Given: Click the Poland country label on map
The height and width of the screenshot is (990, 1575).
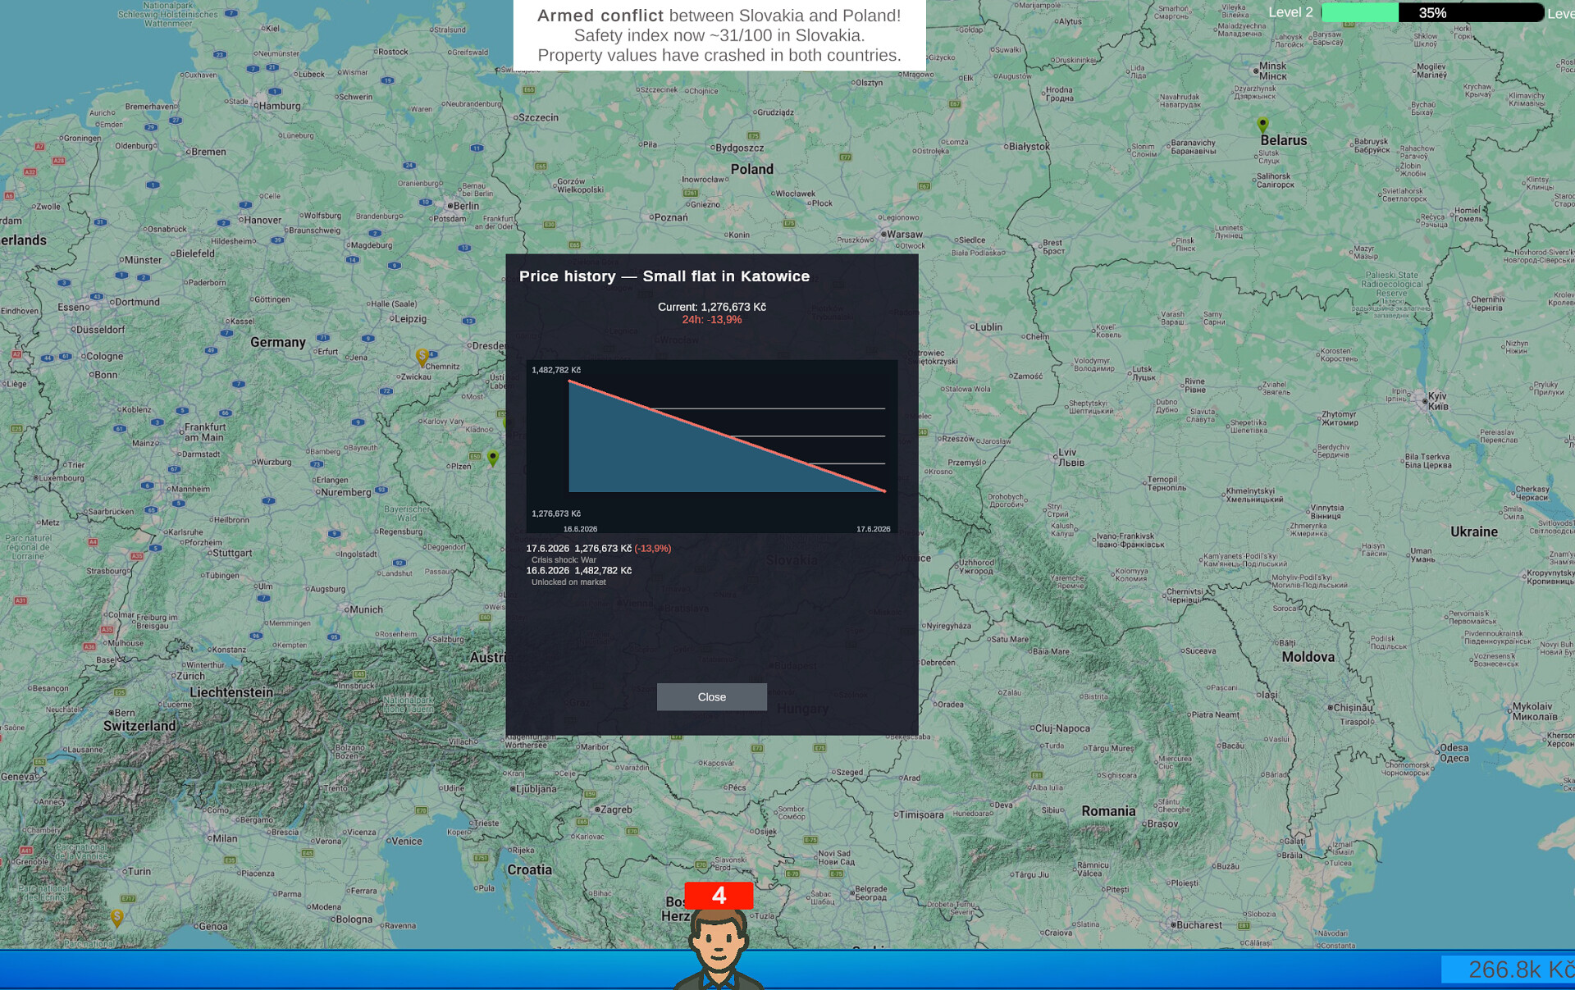Looking at the screenshot, I should pos(752,169).
